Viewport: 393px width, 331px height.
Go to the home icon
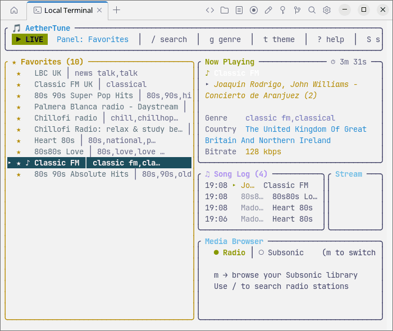pos(14,10)
